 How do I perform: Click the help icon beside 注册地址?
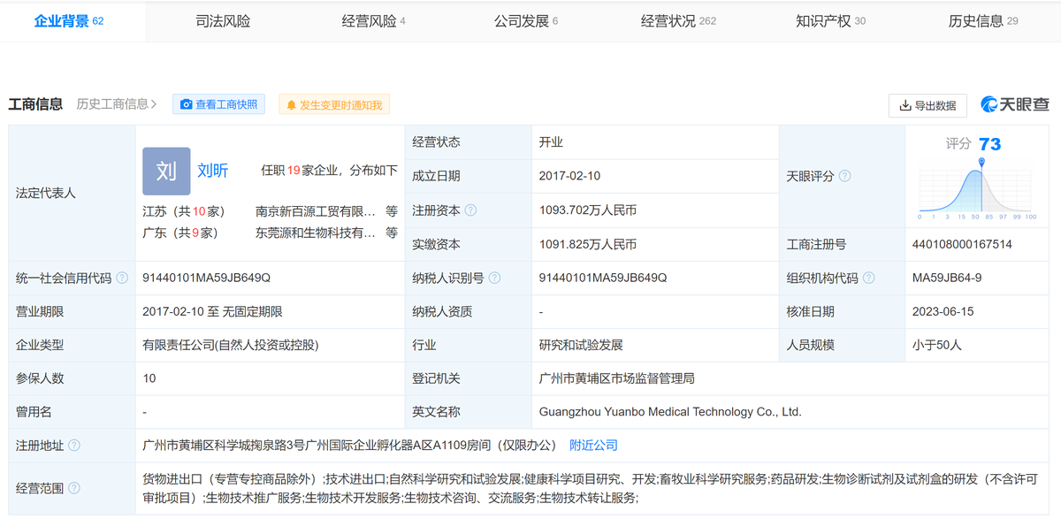tap(74, 446)
